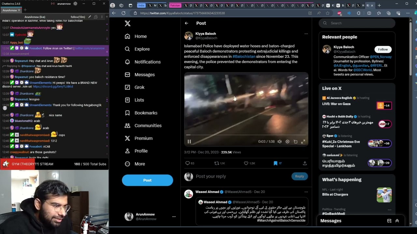Pause the tweet video
Viewport: 417px width, 234px height.
(189, 142)
